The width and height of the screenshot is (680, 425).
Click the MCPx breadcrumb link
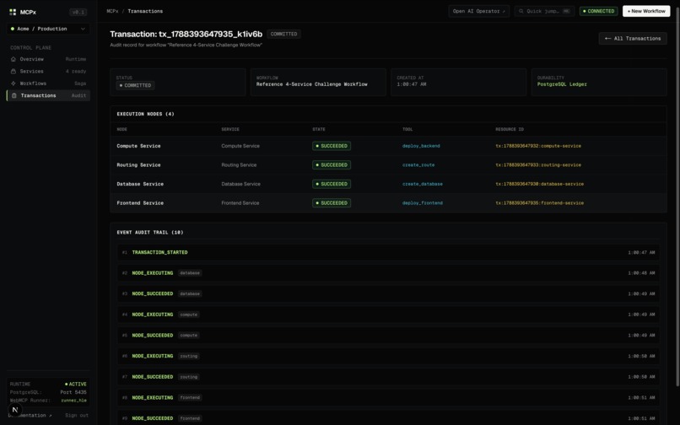(112, 11)
